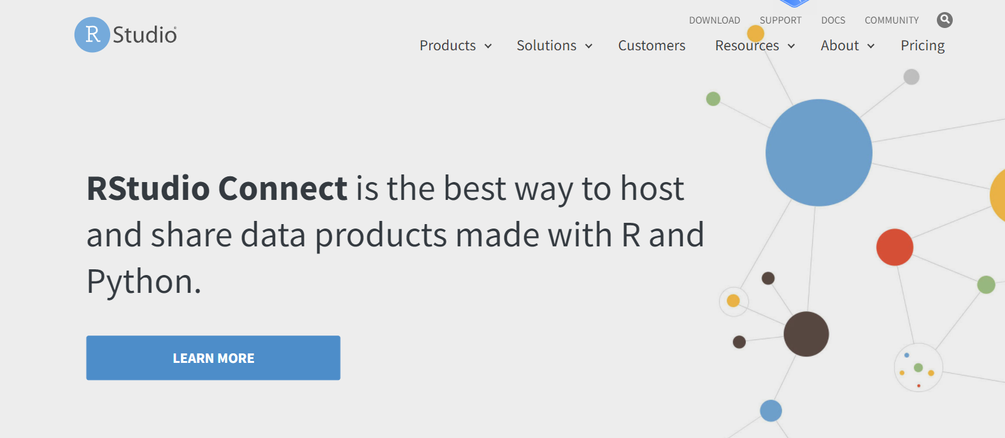Click the DOWNLOAD link
This screenshot has height=438, width=1005.
[x=715, y=20]
